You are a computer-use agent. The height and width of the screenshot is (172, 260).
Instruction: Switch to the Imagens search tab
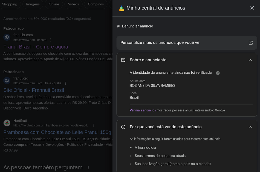coord(33,4)
